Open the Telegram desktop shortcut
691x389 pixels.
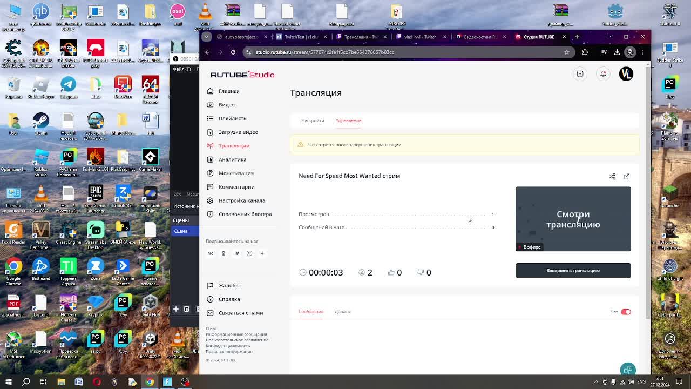click(x=68, y=87)
